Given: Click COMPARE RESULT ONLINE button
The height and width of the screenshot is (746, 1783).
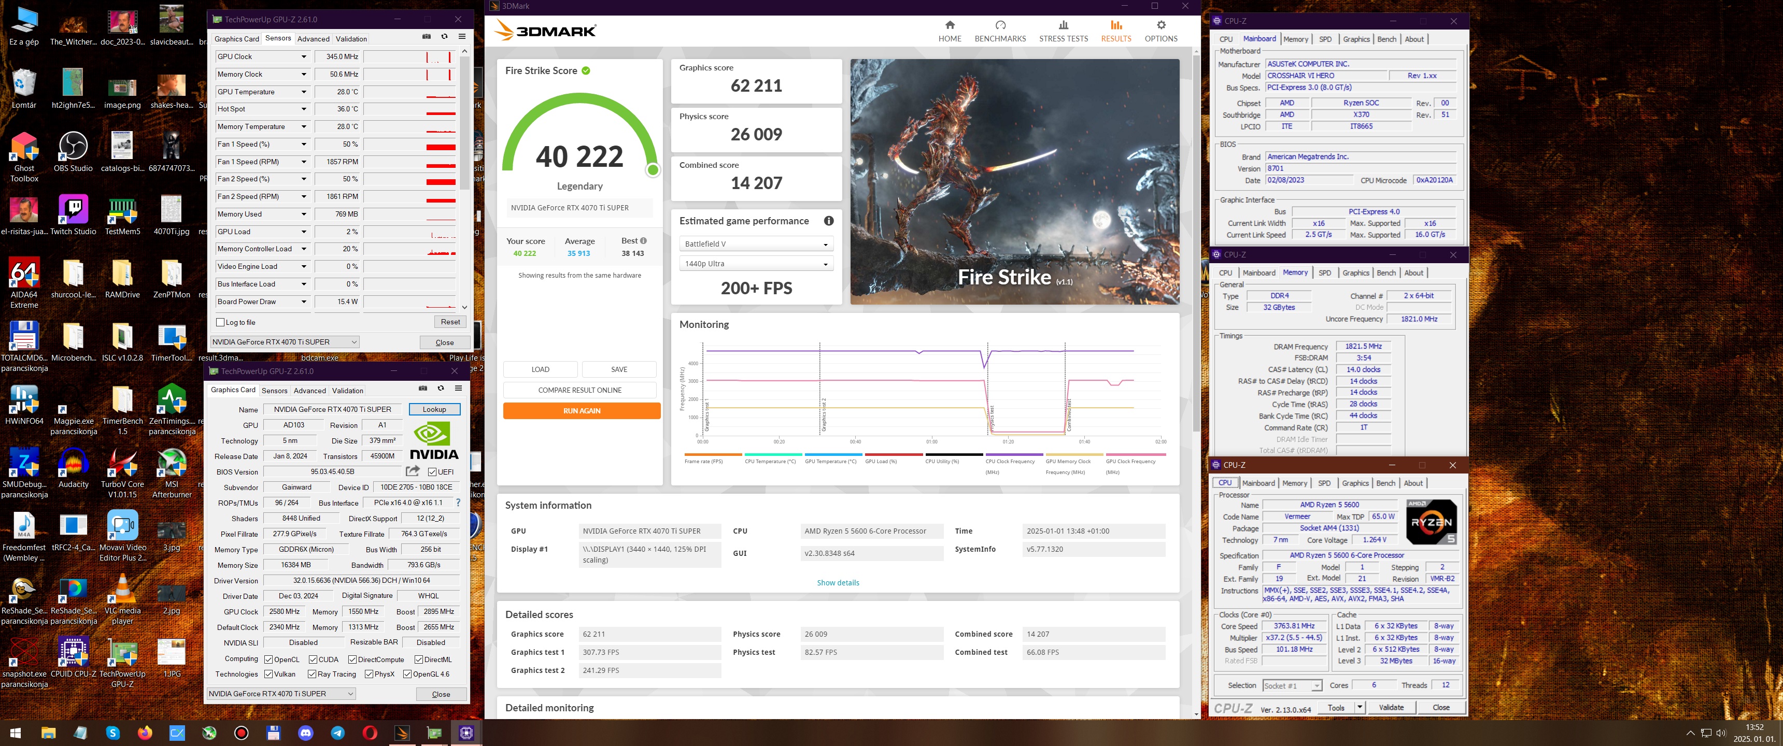Looking at the screenshot, I should point(579,390).
